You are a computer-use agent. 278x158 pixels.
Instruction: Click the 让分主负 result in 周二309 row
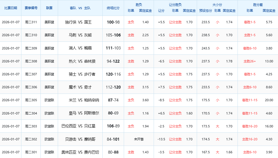tap(175, 48)
